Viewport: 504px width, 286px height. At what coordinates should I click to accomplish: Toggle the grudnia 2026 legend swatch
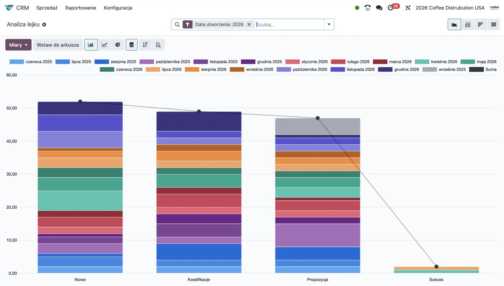(x=385, y=69)
